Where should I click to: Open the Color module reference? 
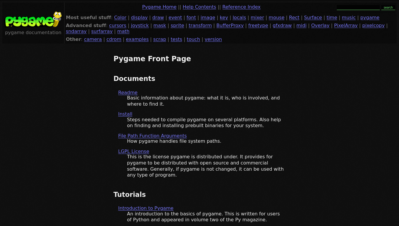pyautogui.click(x=120, y=18)
